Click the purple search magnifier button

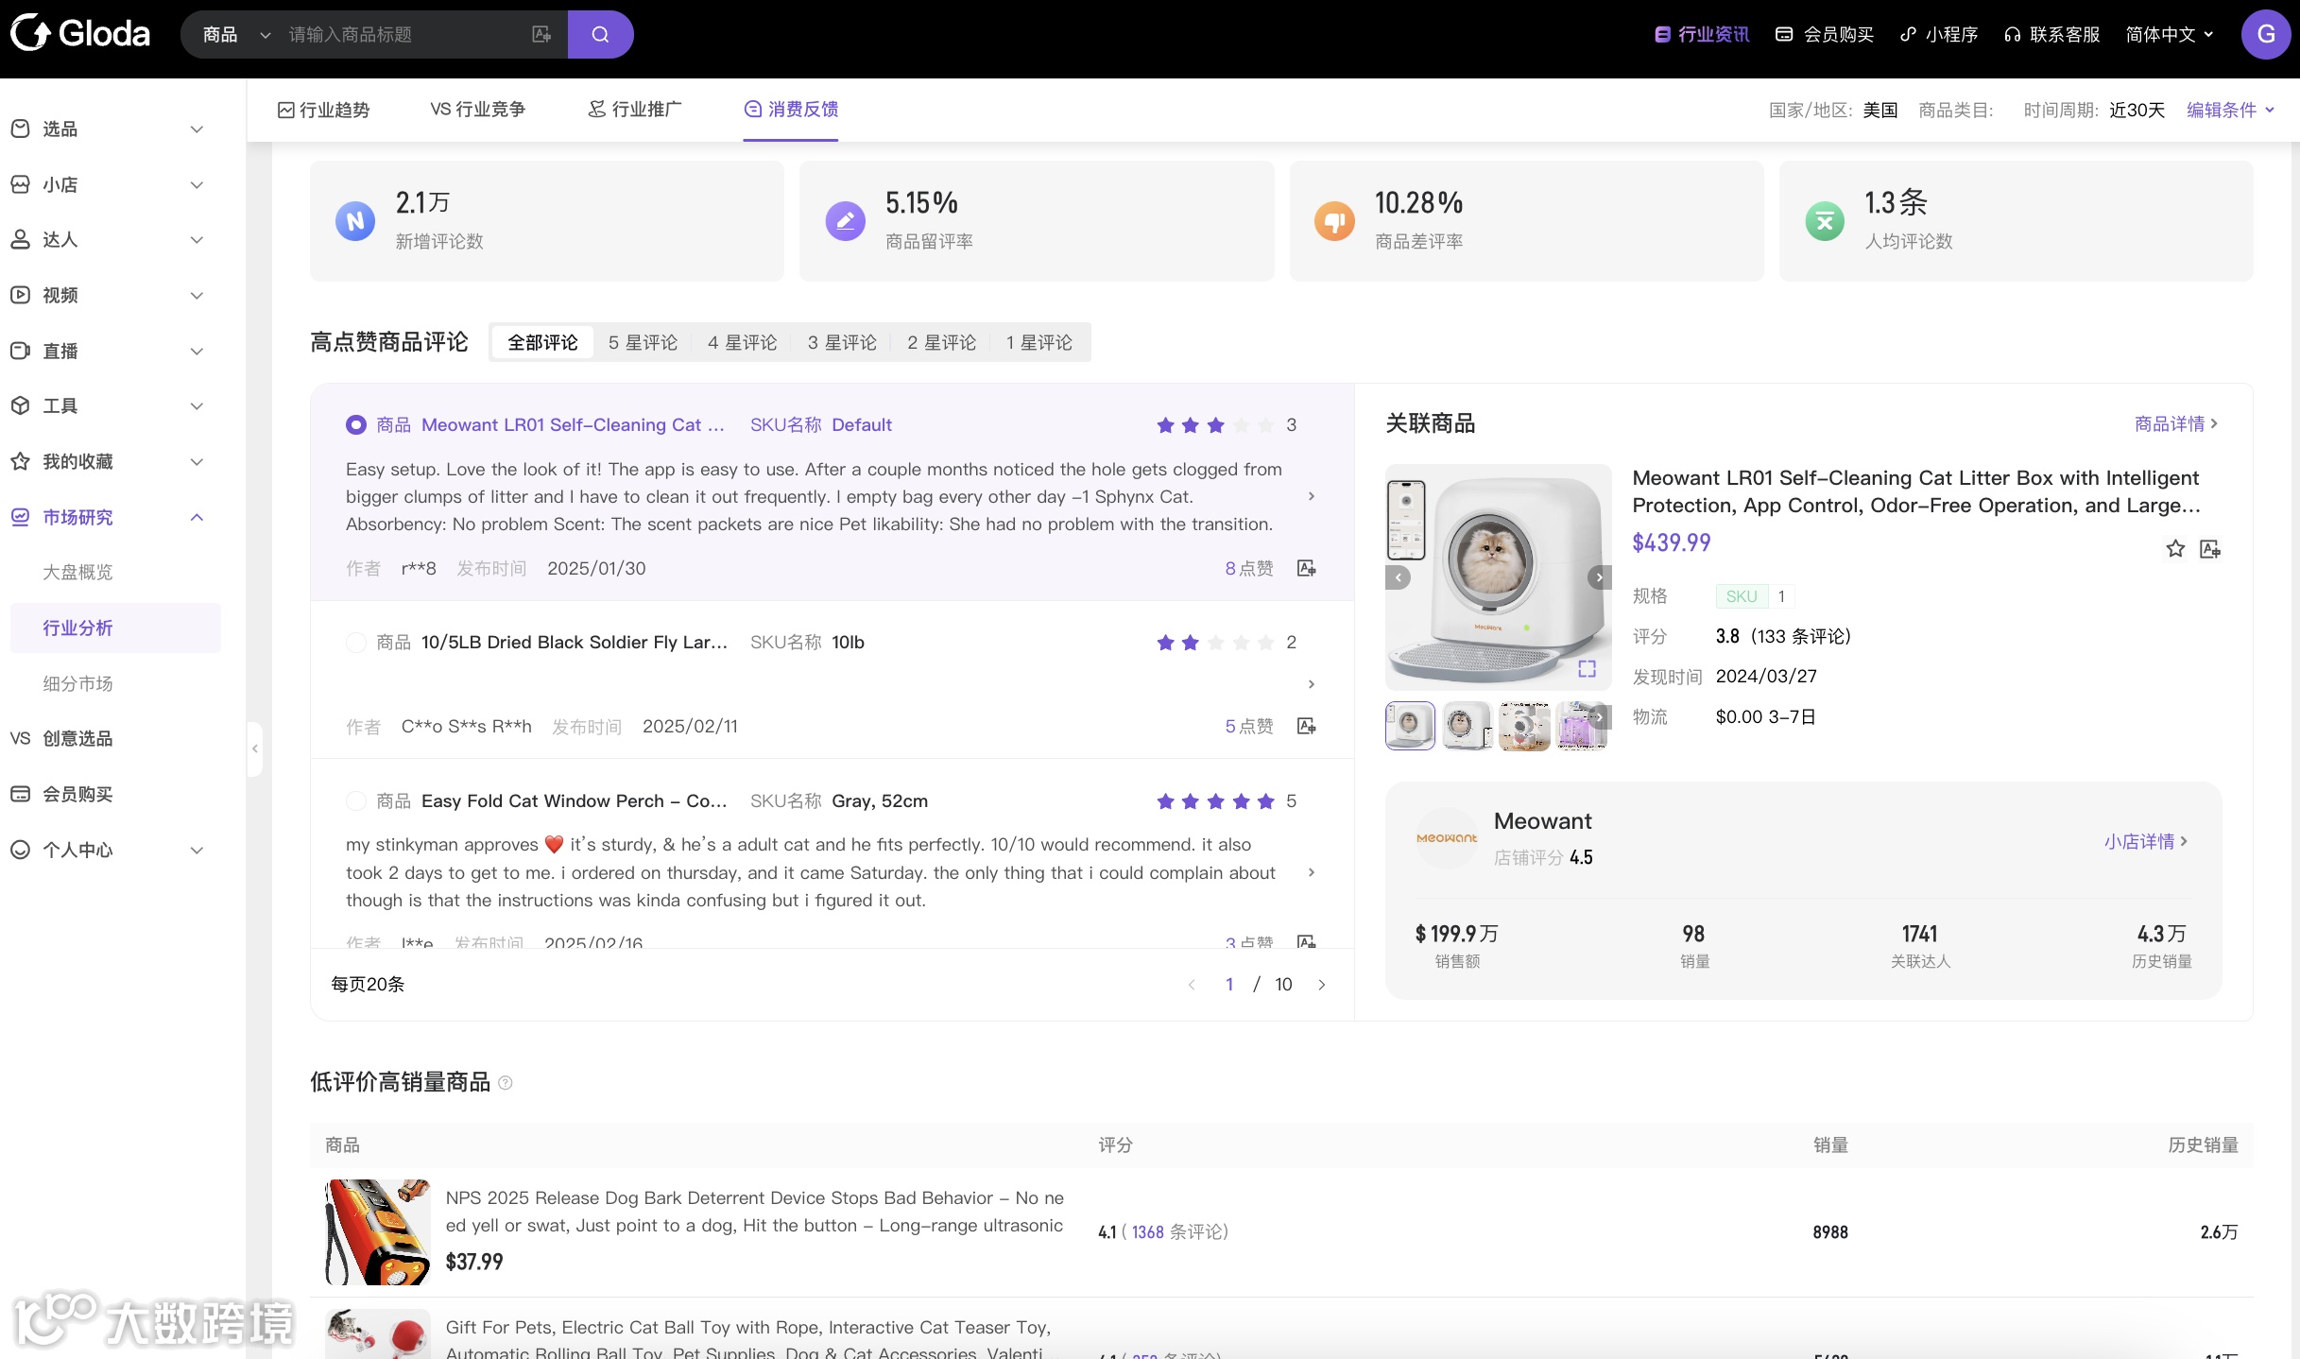600,35
